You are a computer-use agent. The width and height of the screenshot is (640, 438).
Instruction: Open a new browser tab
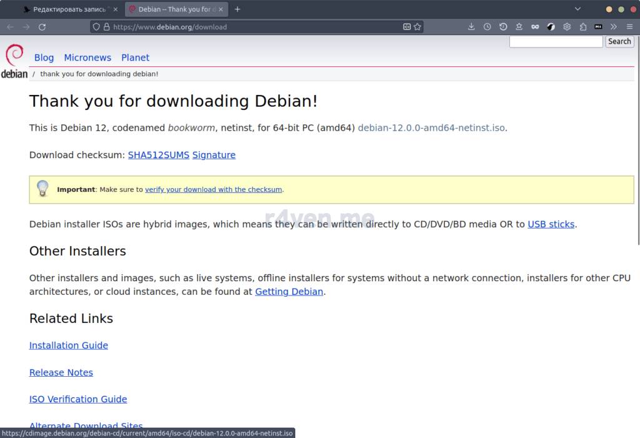[x=237, y=9]
